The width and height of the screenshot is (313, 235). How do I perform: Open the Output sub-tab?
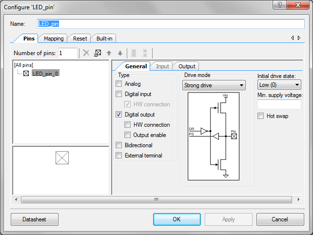[x=186, y=66]
